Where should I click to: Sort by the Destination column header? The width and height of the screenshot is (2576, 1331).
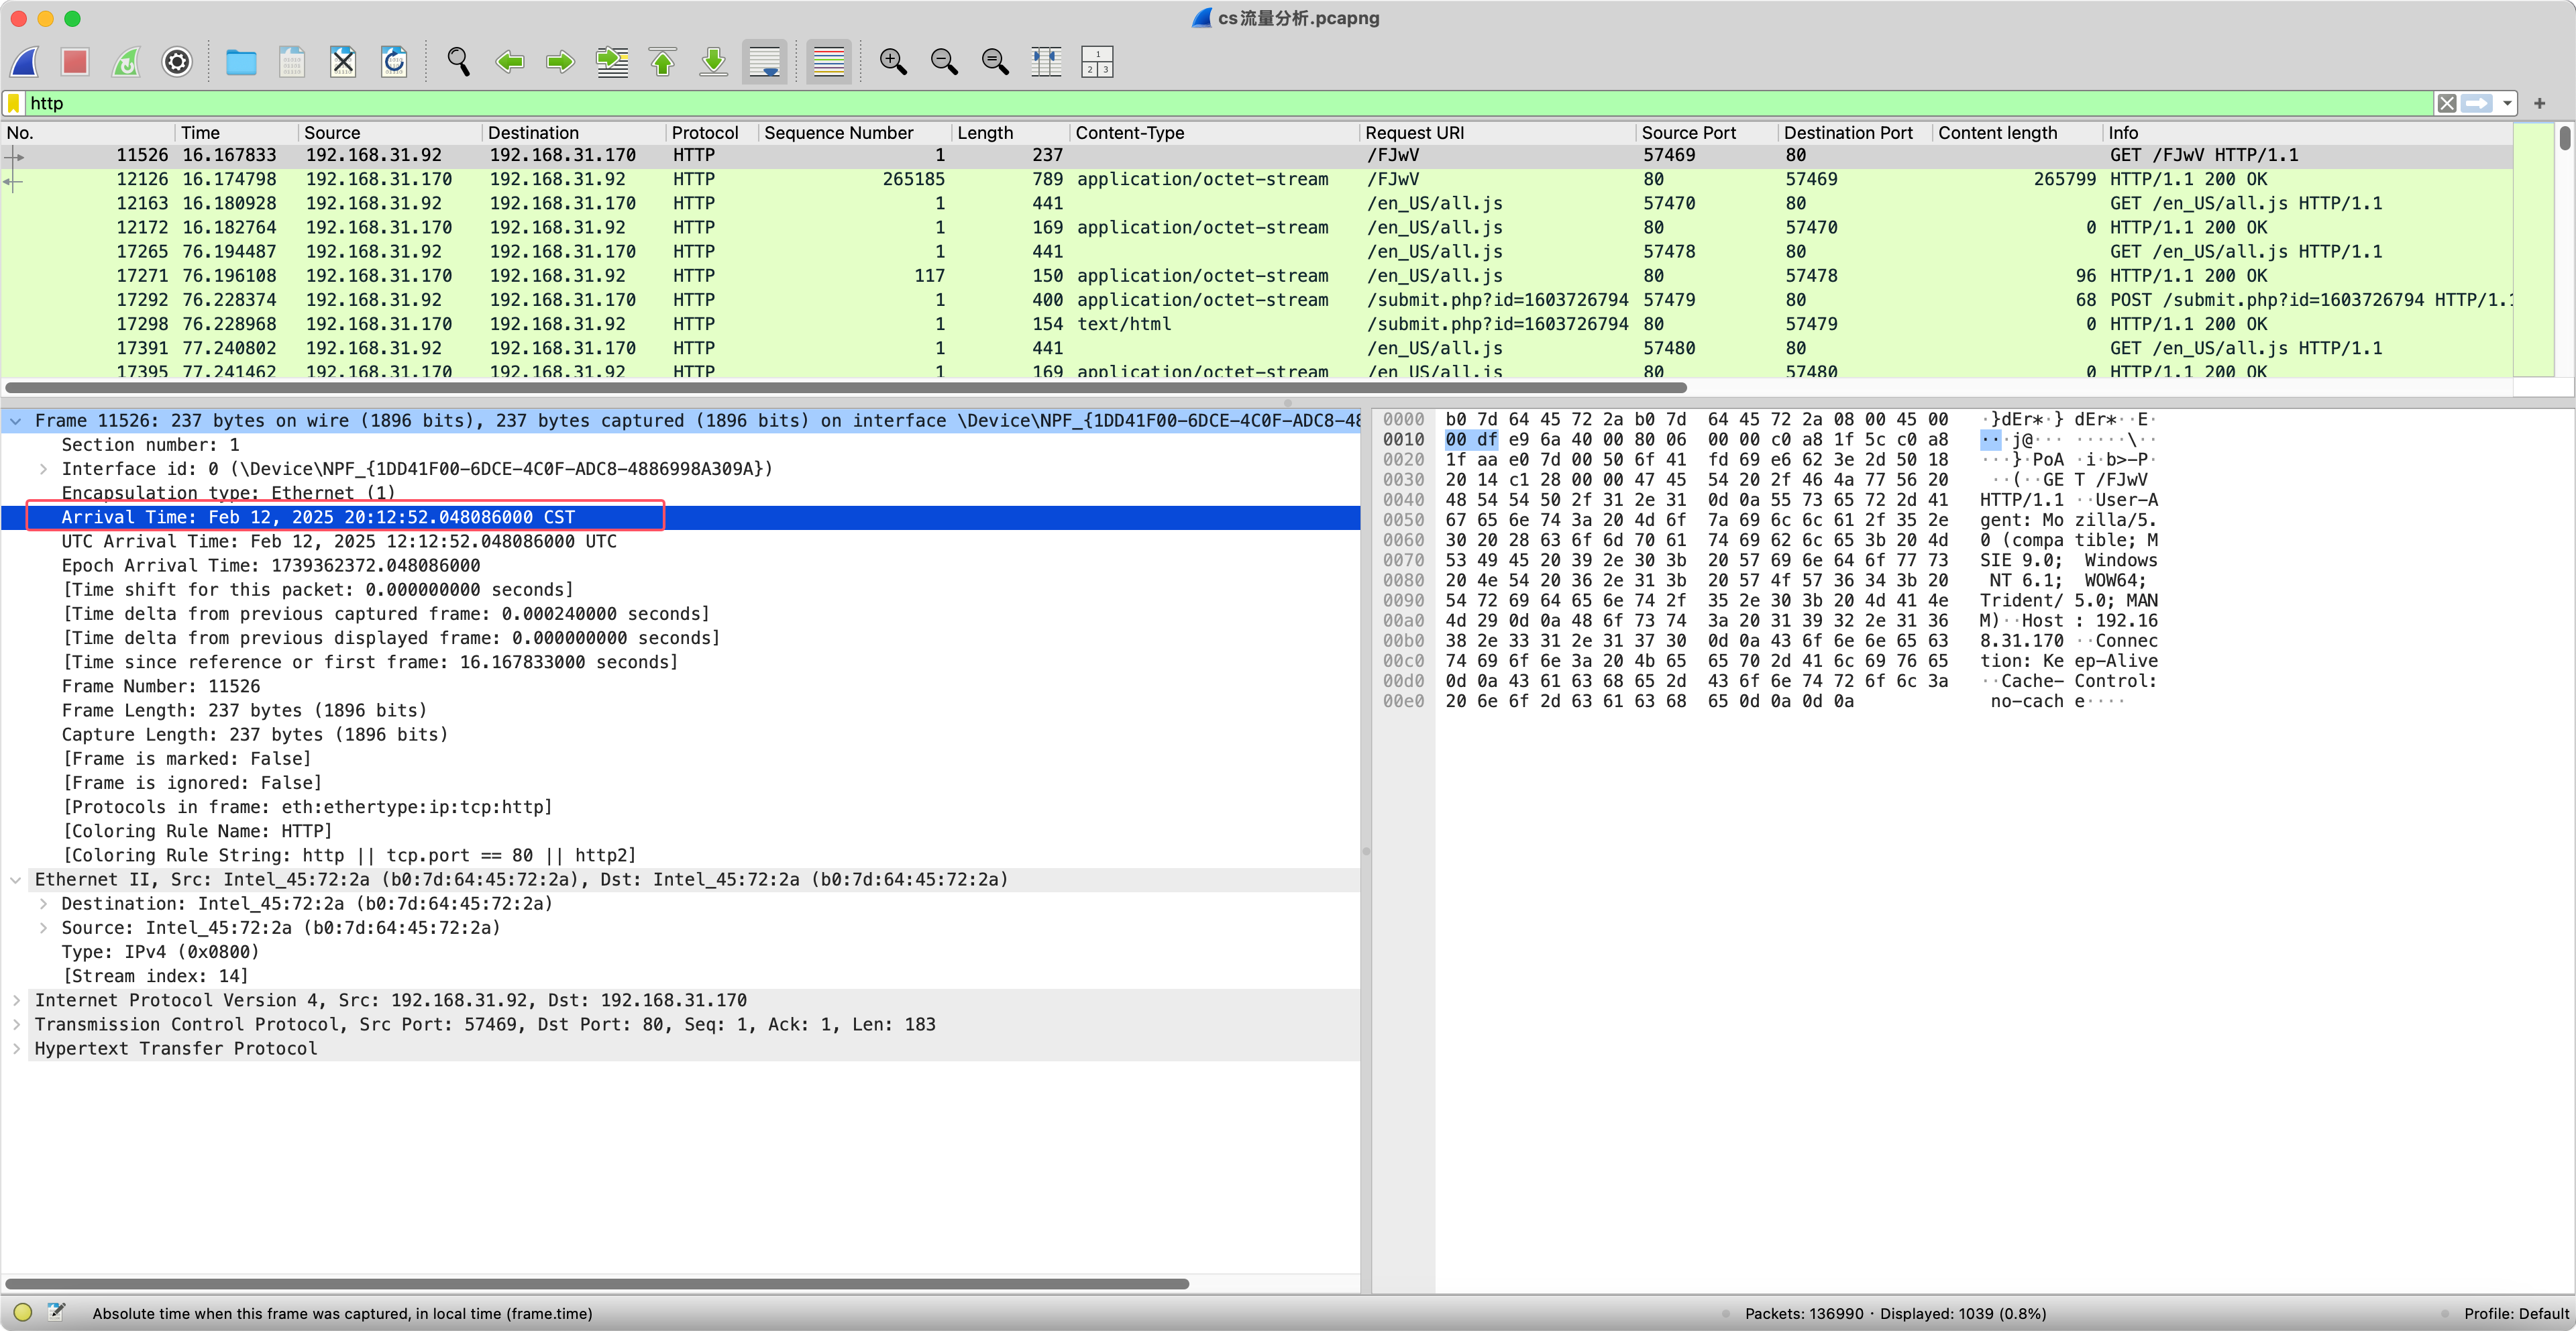tap(573, 133)
